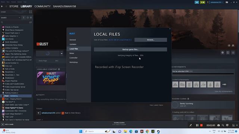239x134 pixels.
Task: Click the help question mark icon
Action: coord(208,2)
